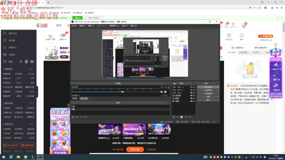Move the scene down in OBS
The width and height of the screenshot is (285, 160).
(85, 117)
